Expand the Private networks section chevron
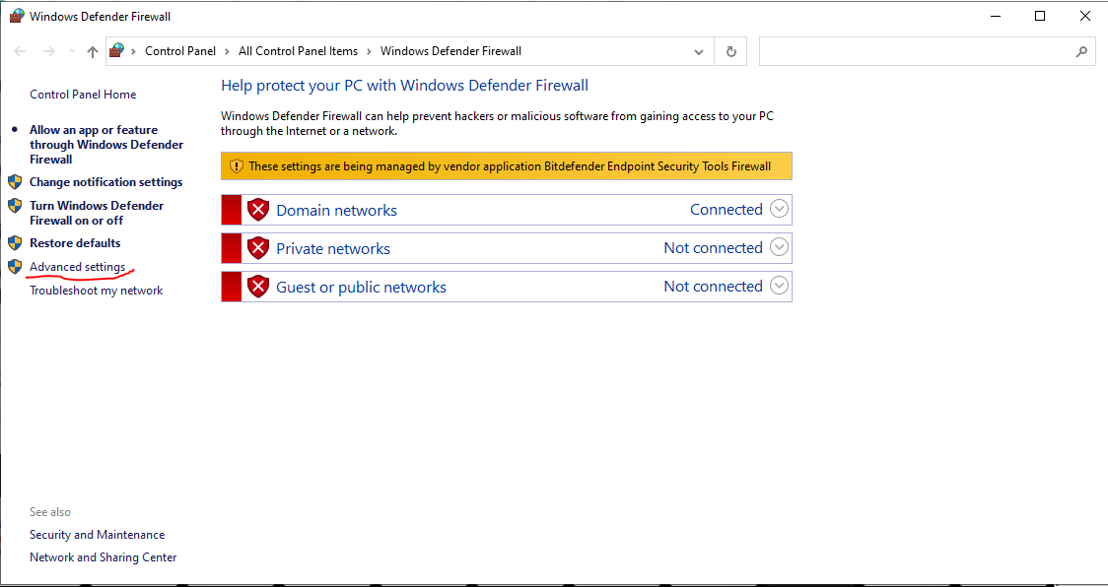The height and width of the screenshot is (587, 1108). tap(779, 247)
